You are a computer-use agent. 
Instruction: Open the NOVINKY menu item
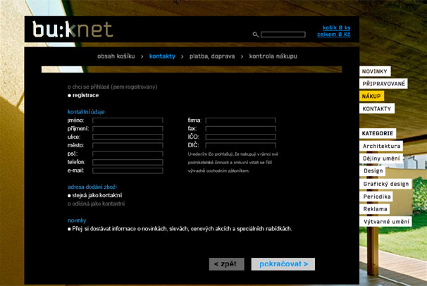point(375,71)
